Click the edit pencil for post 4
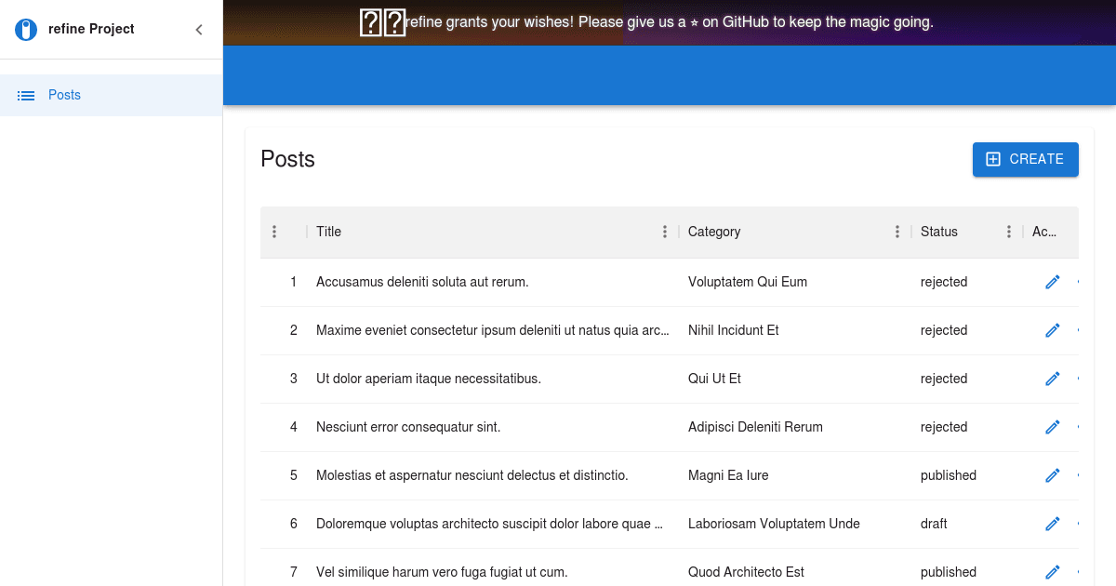1116x586 pixels. (1053, 427)
